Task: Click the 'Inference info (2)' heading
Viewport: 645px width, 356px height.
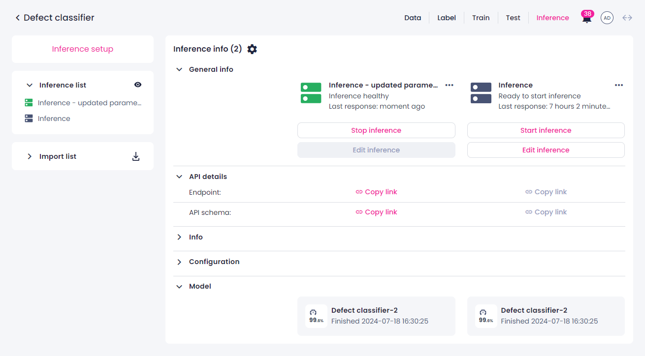Action: tap(208, 49)
